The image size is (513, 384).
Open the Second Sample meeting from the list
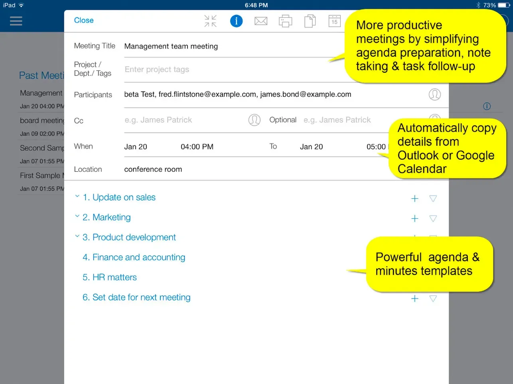(40, 148)
